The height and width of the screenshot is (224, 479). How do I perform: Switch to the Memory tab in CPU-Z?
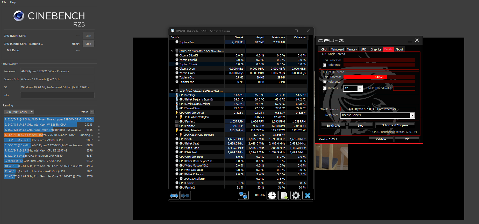352,49
